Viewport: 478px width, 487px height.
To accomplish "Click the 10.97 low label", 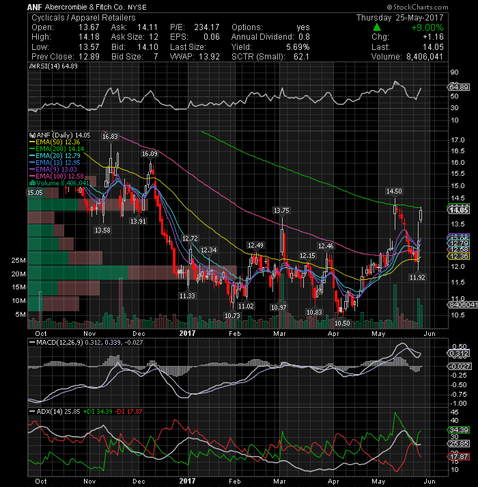I will point(279,308).
